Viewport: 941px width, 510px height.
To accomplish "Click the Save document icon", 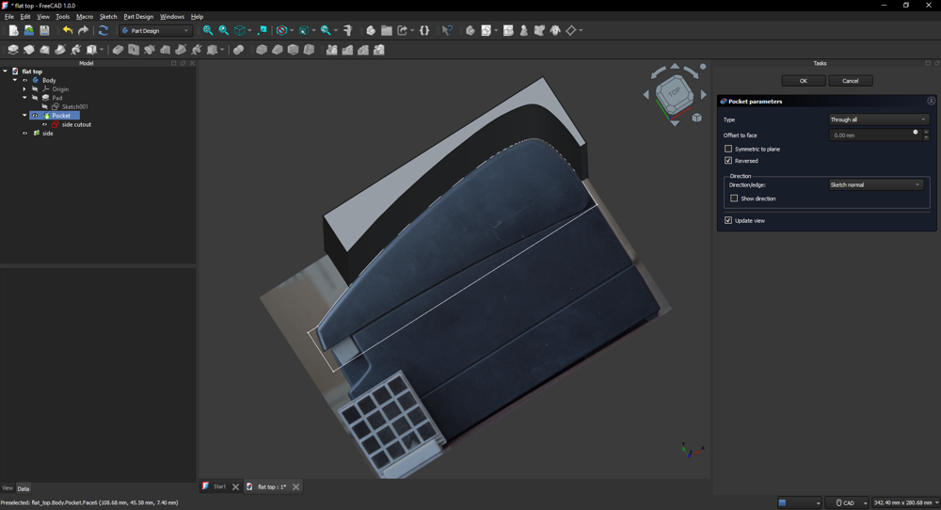I will [x=44, y=31].
